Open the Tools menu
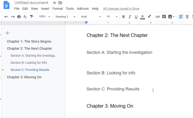193x118 pixels. click(70, 9)
